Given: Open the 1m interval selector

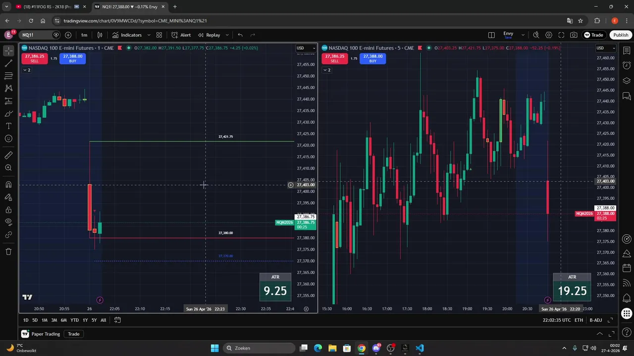Looking at the screenshot, I should (84, 35).
